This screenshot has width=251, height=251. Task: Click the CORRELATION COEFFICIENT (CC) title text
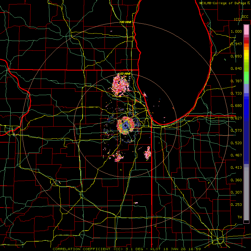pyautogui.click(x=88, y=249)
